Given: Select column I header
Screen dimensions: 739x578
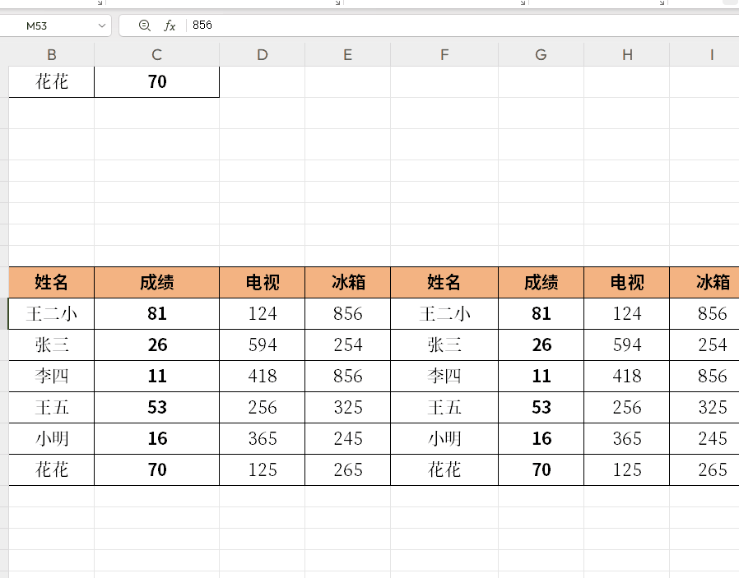Looking at the screenshot, I should click(x=704, y=54).
